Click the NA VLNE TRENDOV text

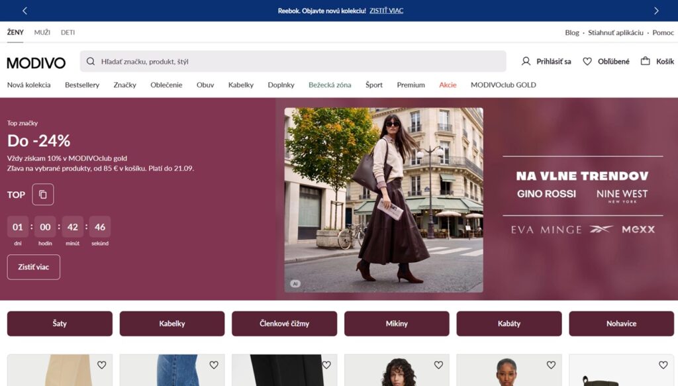pyautogui.click(x=583, y=176)
